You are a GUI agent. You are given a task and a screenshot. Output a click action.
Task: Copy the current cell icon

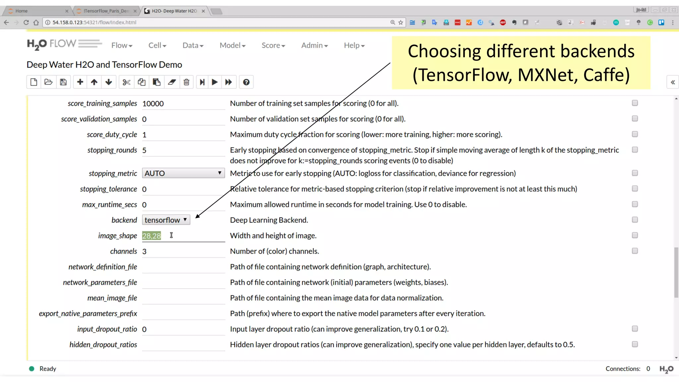tap(142, 82)
